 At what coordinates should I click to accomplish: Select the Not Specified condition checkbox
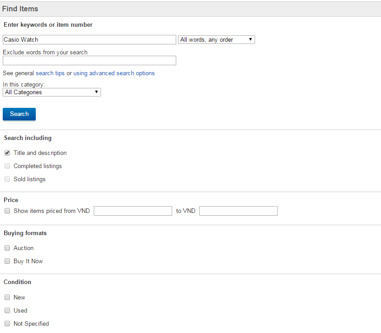tap(7, 323)
